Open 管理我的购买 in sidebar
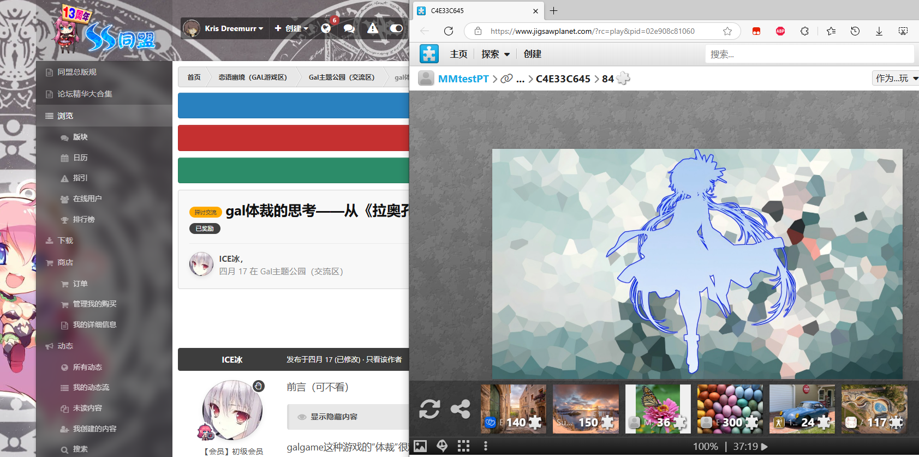 tap(94, 304)
